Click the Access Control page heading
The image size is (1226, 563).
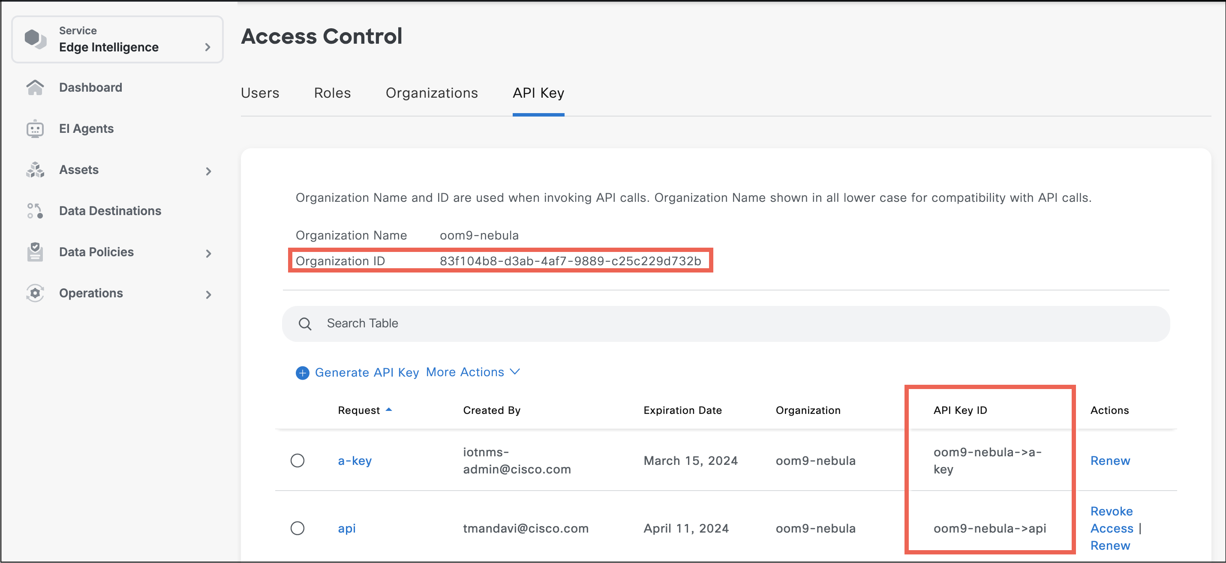click(x=322, y=36)
